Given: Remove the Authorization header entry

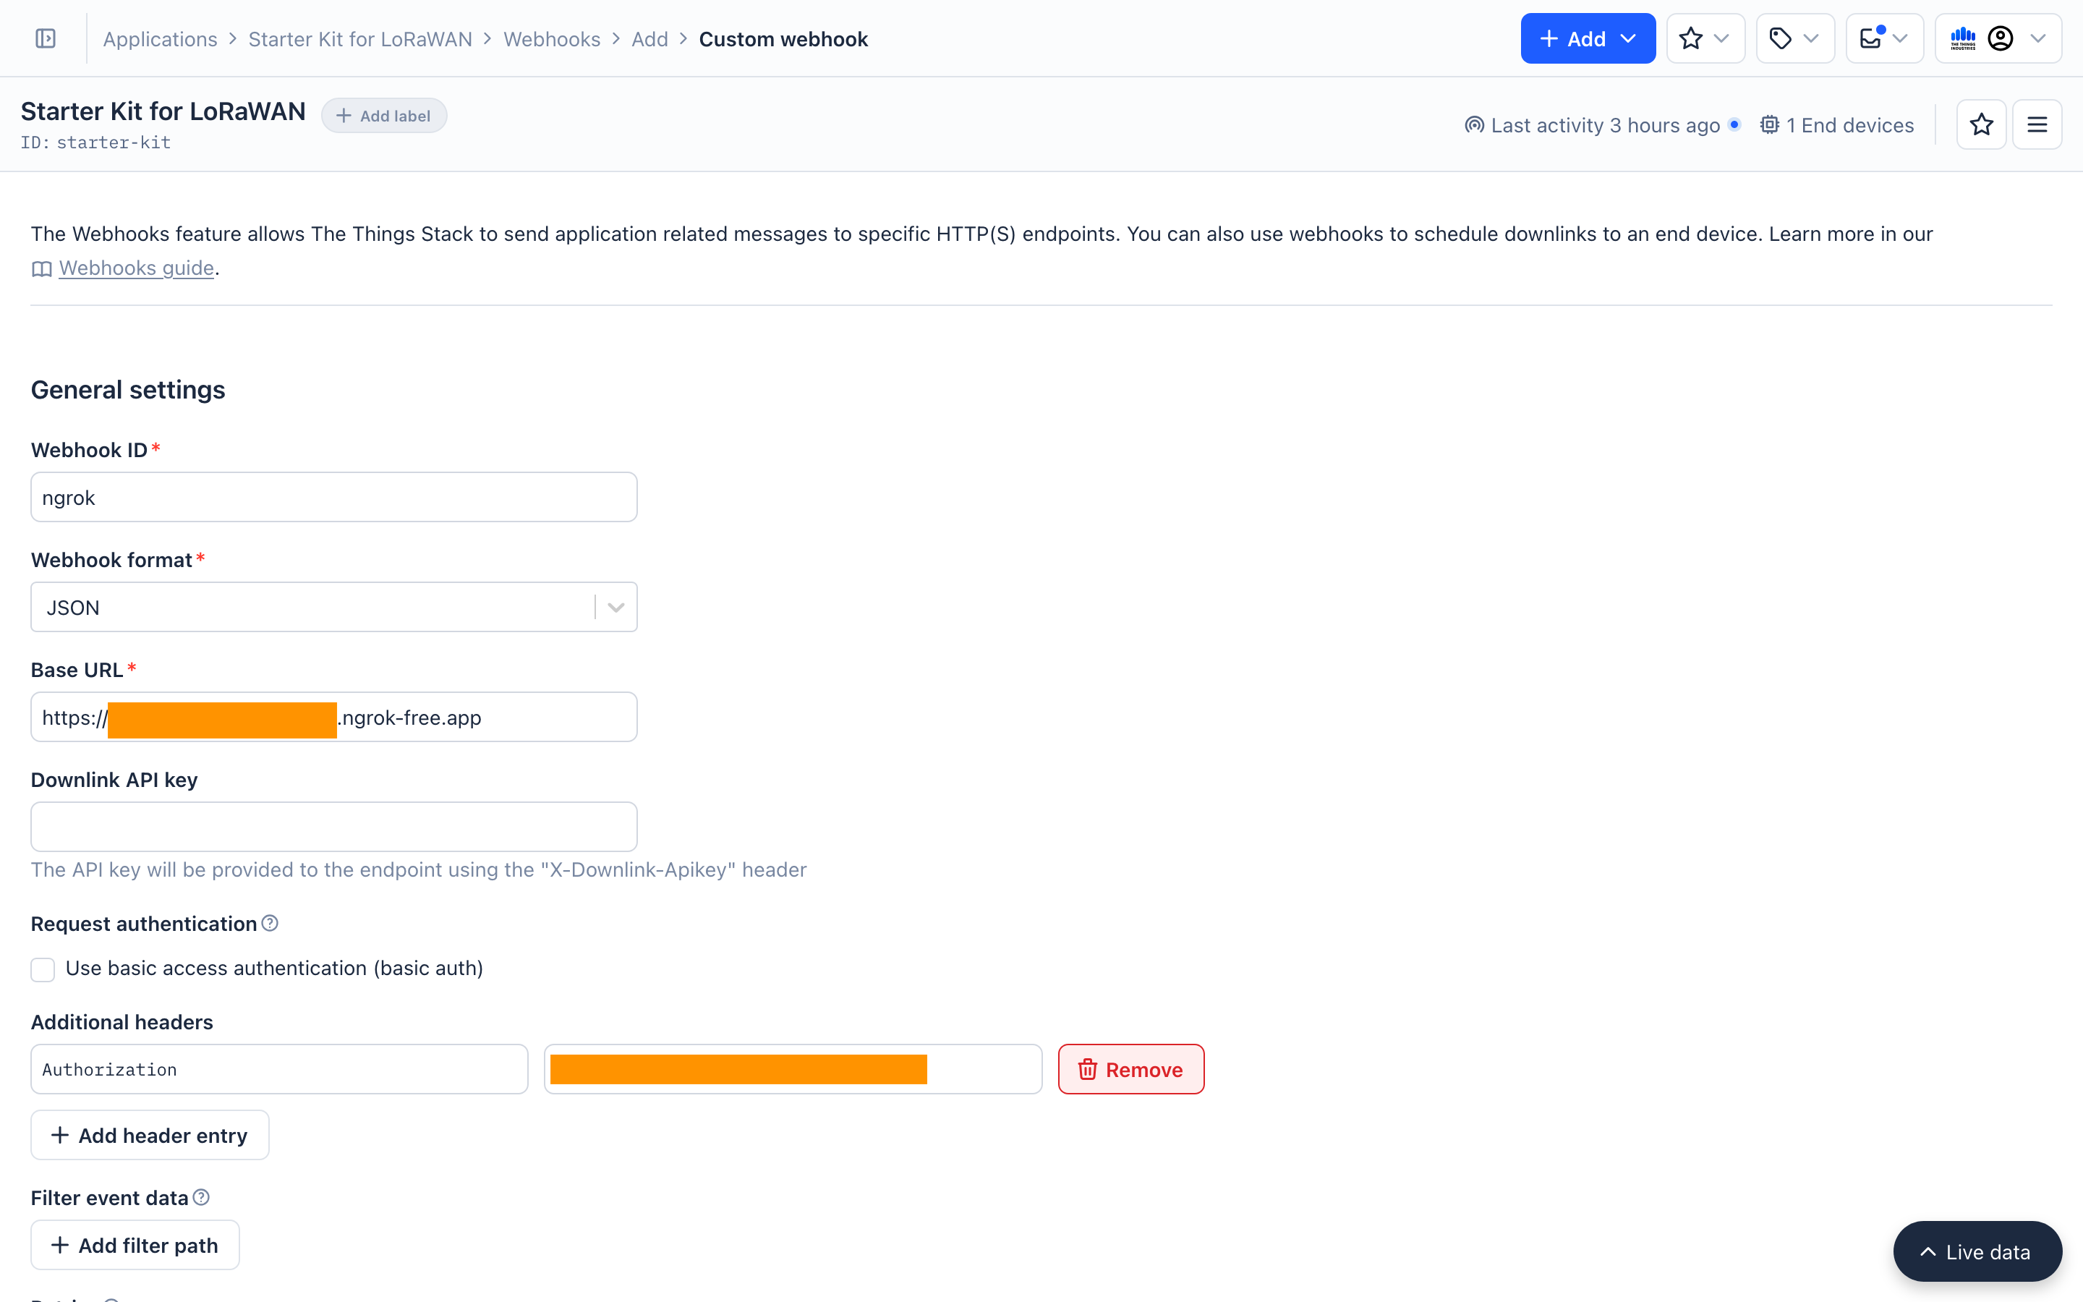Looking at the screenshot, I should [1130, 1068].
